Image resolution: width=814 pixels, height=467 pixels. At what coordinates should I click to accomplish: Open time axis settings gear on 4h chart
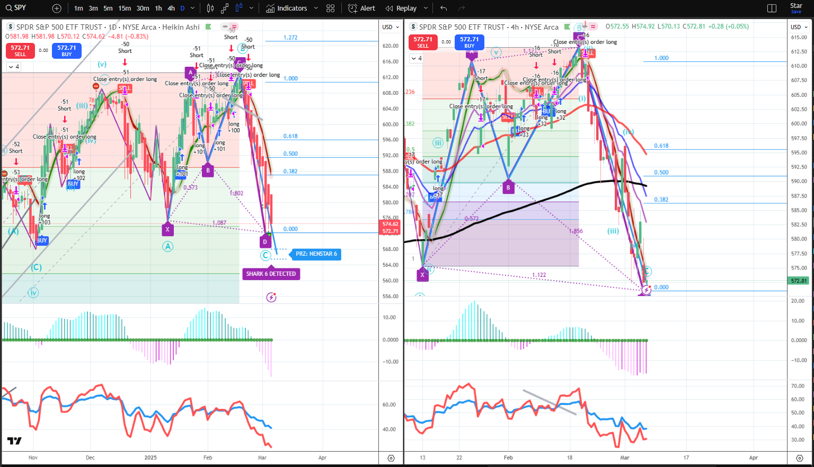point(799,458)
